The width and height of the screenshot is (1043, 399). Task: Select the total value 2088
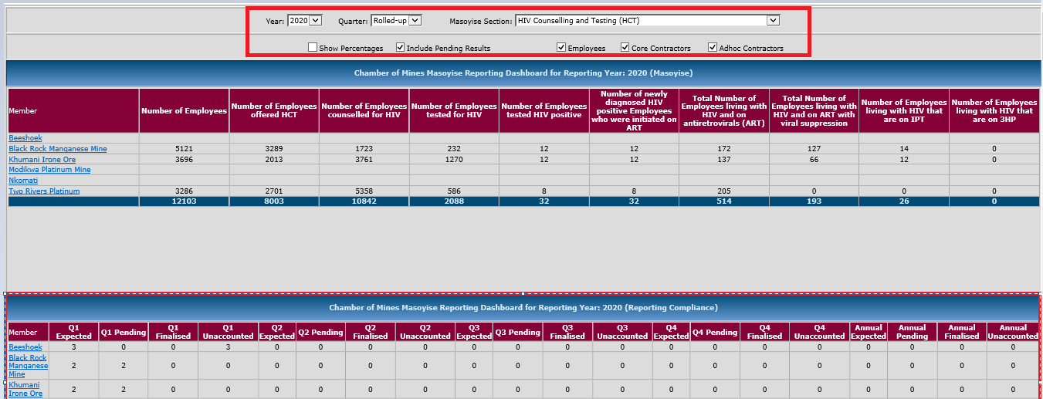[x=455, y=201]
